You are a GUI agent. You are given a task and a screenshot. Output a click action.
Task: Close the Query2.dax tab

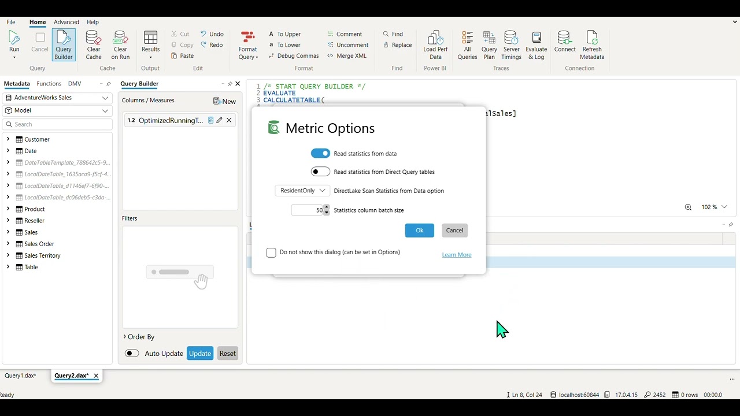96,376
